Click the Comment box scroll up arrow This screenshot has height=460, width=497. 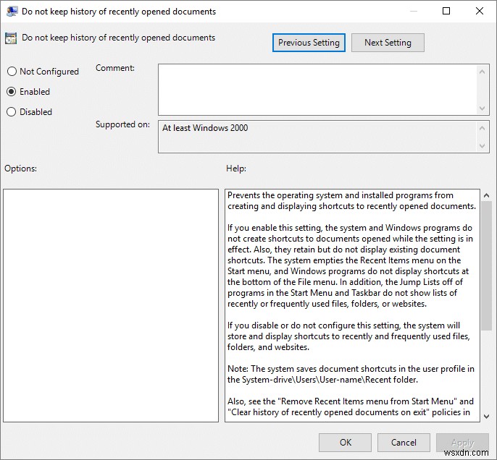[x=482, y=72]
